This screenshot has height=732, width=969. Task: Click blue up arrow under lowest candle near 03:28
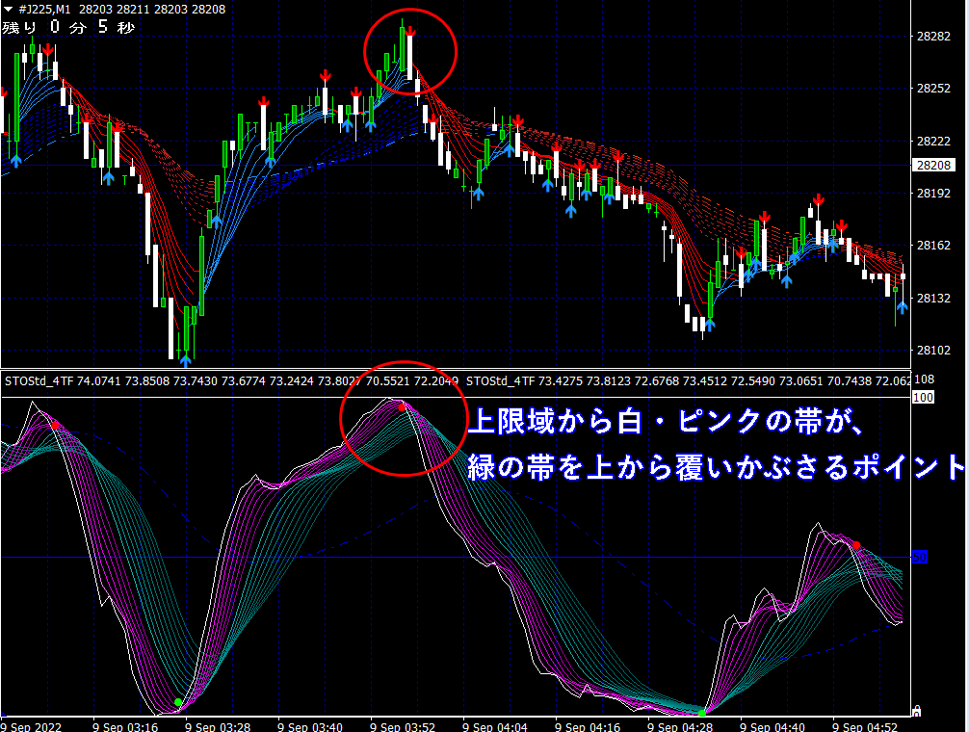(x=185, y=360)
